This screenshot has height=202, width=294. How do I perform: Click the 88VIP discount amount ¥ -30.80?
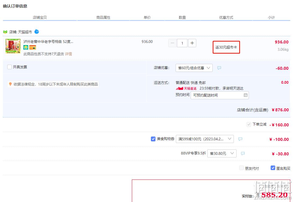pos(280,154)
